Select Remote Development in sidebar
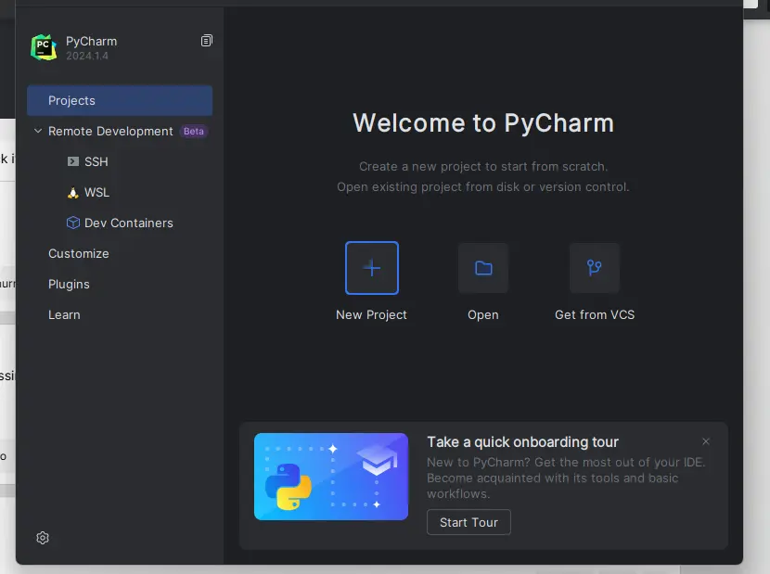 tap(110, 131)
